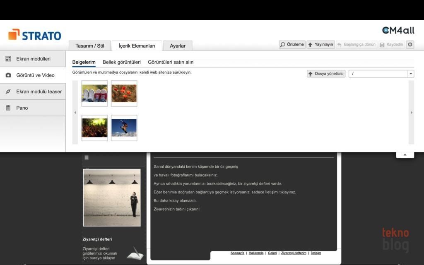Image resolution: width=424 pixels, height=265 pixels.
Task: Switch to the Tasarım / Stil tab
Action: click(89, 46)
